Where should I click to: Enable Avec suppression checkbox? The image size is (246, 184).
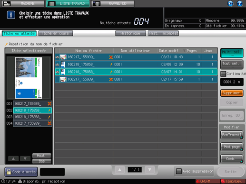(x=179, y=171)
